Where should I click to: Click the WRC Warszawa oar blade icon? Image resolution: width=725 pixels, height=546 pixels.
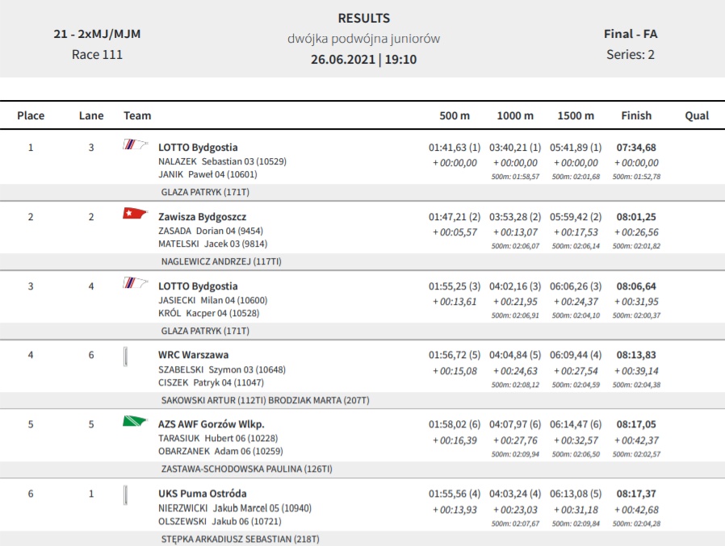[125, 356]
